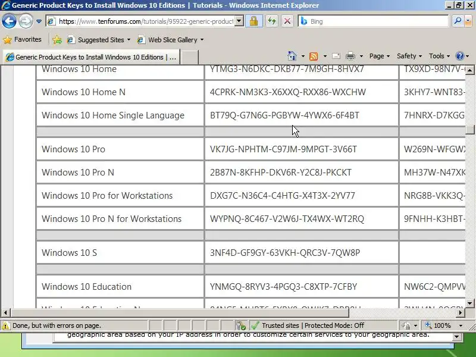
Task: Click key VK7JG-NPHTM-C97JM-9MPGT-3V66T
Action: [283, 149]
